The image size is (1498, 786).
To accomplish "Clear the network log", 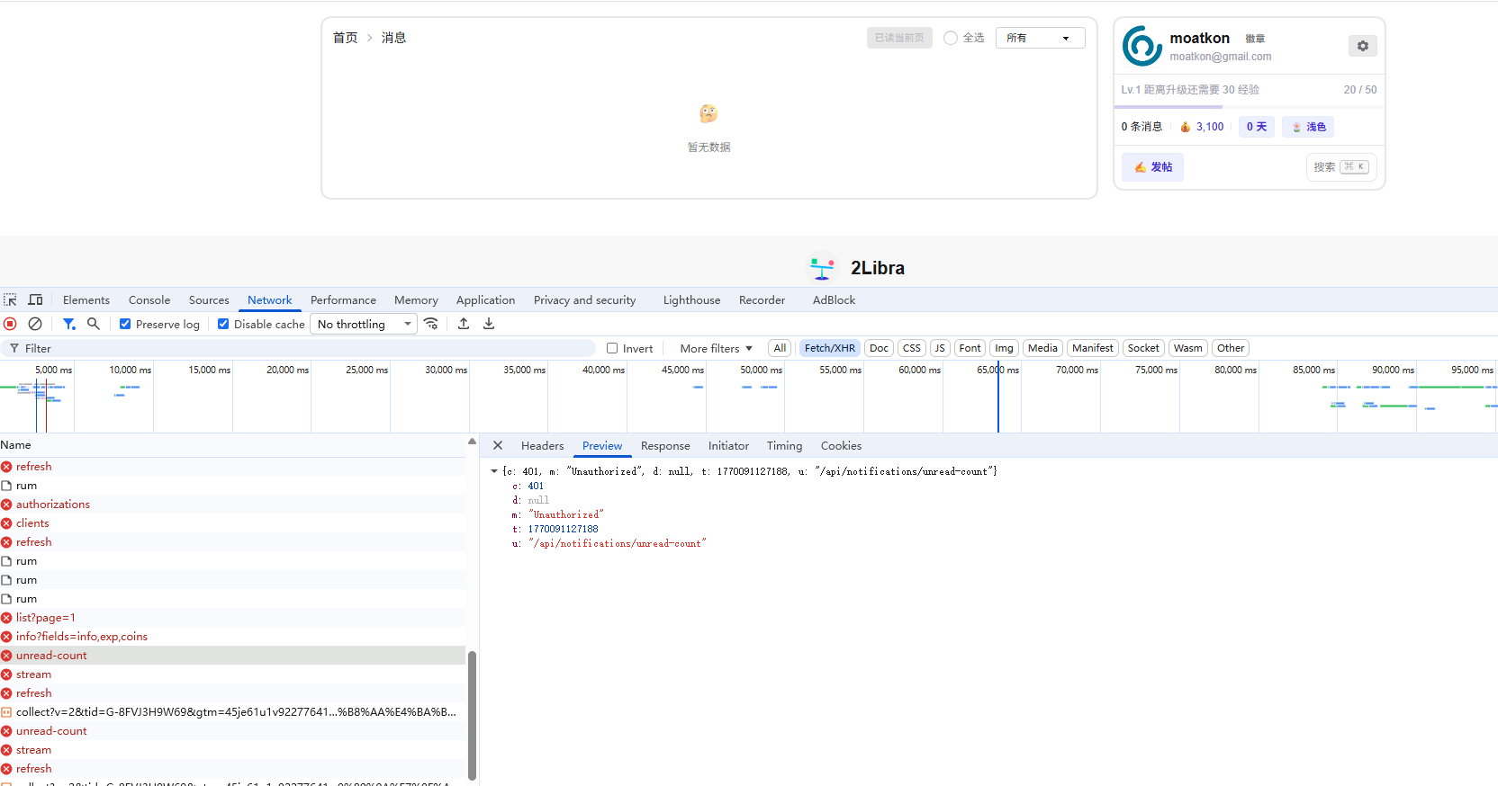I will click(35, 324).
